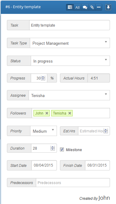Image resolution: width=116 pixels, height=204 pixels.
Task: Open the comments speech bubble icon
Action: (x=85, y=7)
